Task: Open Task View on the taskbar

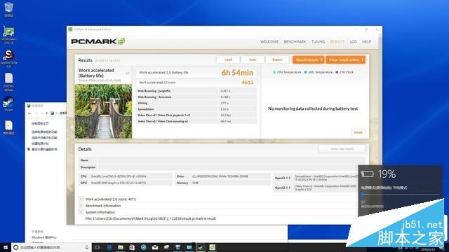Action: (x=98, y=247)
